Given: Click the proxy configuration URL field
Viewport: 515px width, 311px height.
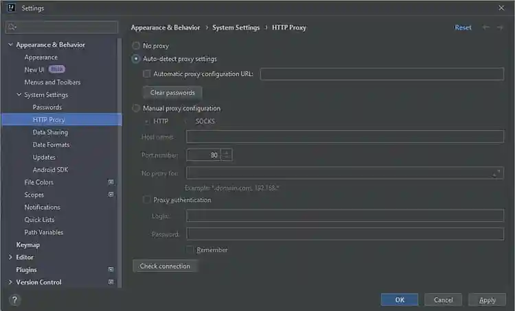Looking at the screenshot, I should pyautogui.click(x=382, y=74).
